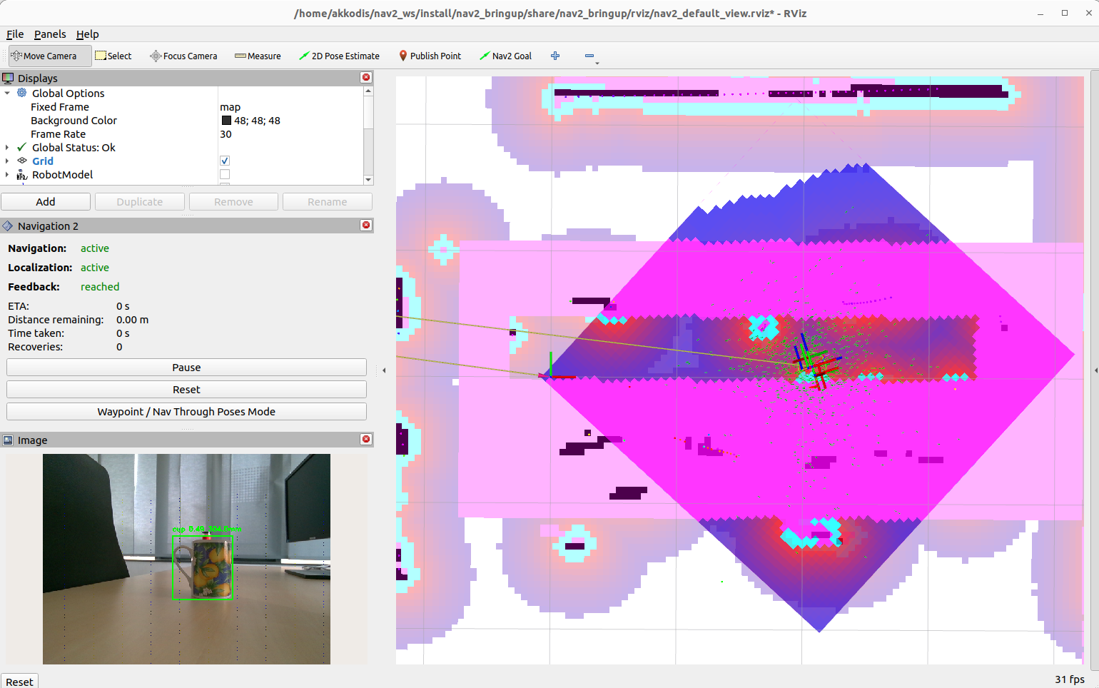Click the Global Options gear icon
This screenshot has width=1099, height=688.
point(22,93)
